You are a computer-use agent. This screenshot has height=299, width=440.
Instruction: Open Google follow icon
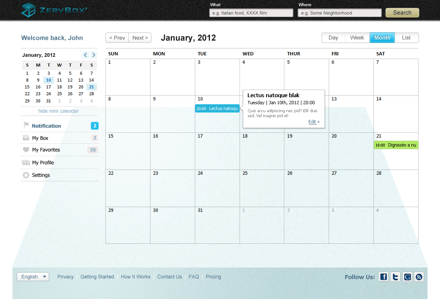click(x=407, y=277)
